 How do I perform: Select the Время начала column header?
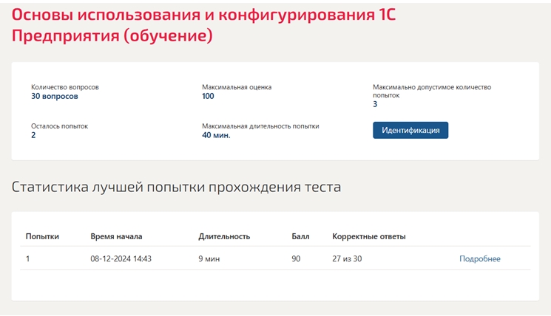tap(116, 236)
